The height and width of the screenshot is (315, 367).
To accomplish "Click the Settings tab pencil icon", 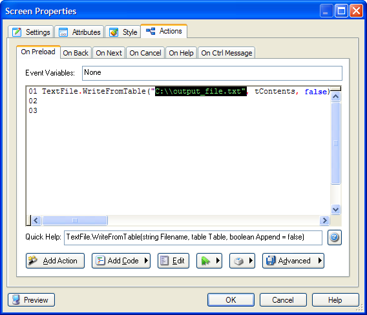I will point(17,32).
